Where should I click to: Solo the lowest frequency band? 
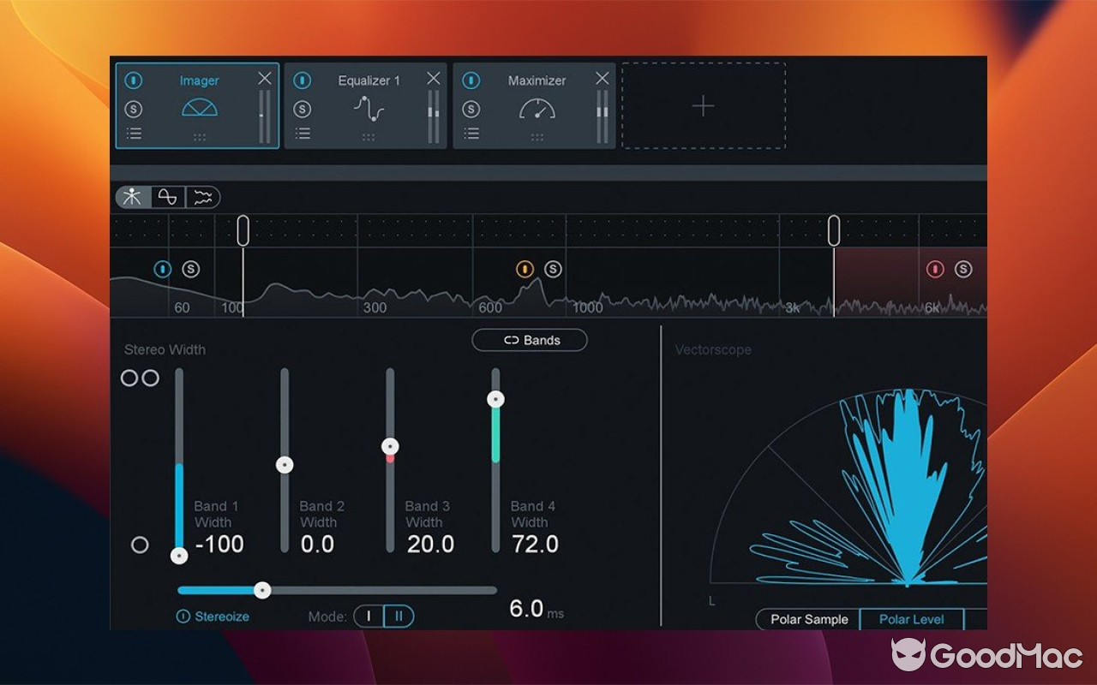point(190,268)
